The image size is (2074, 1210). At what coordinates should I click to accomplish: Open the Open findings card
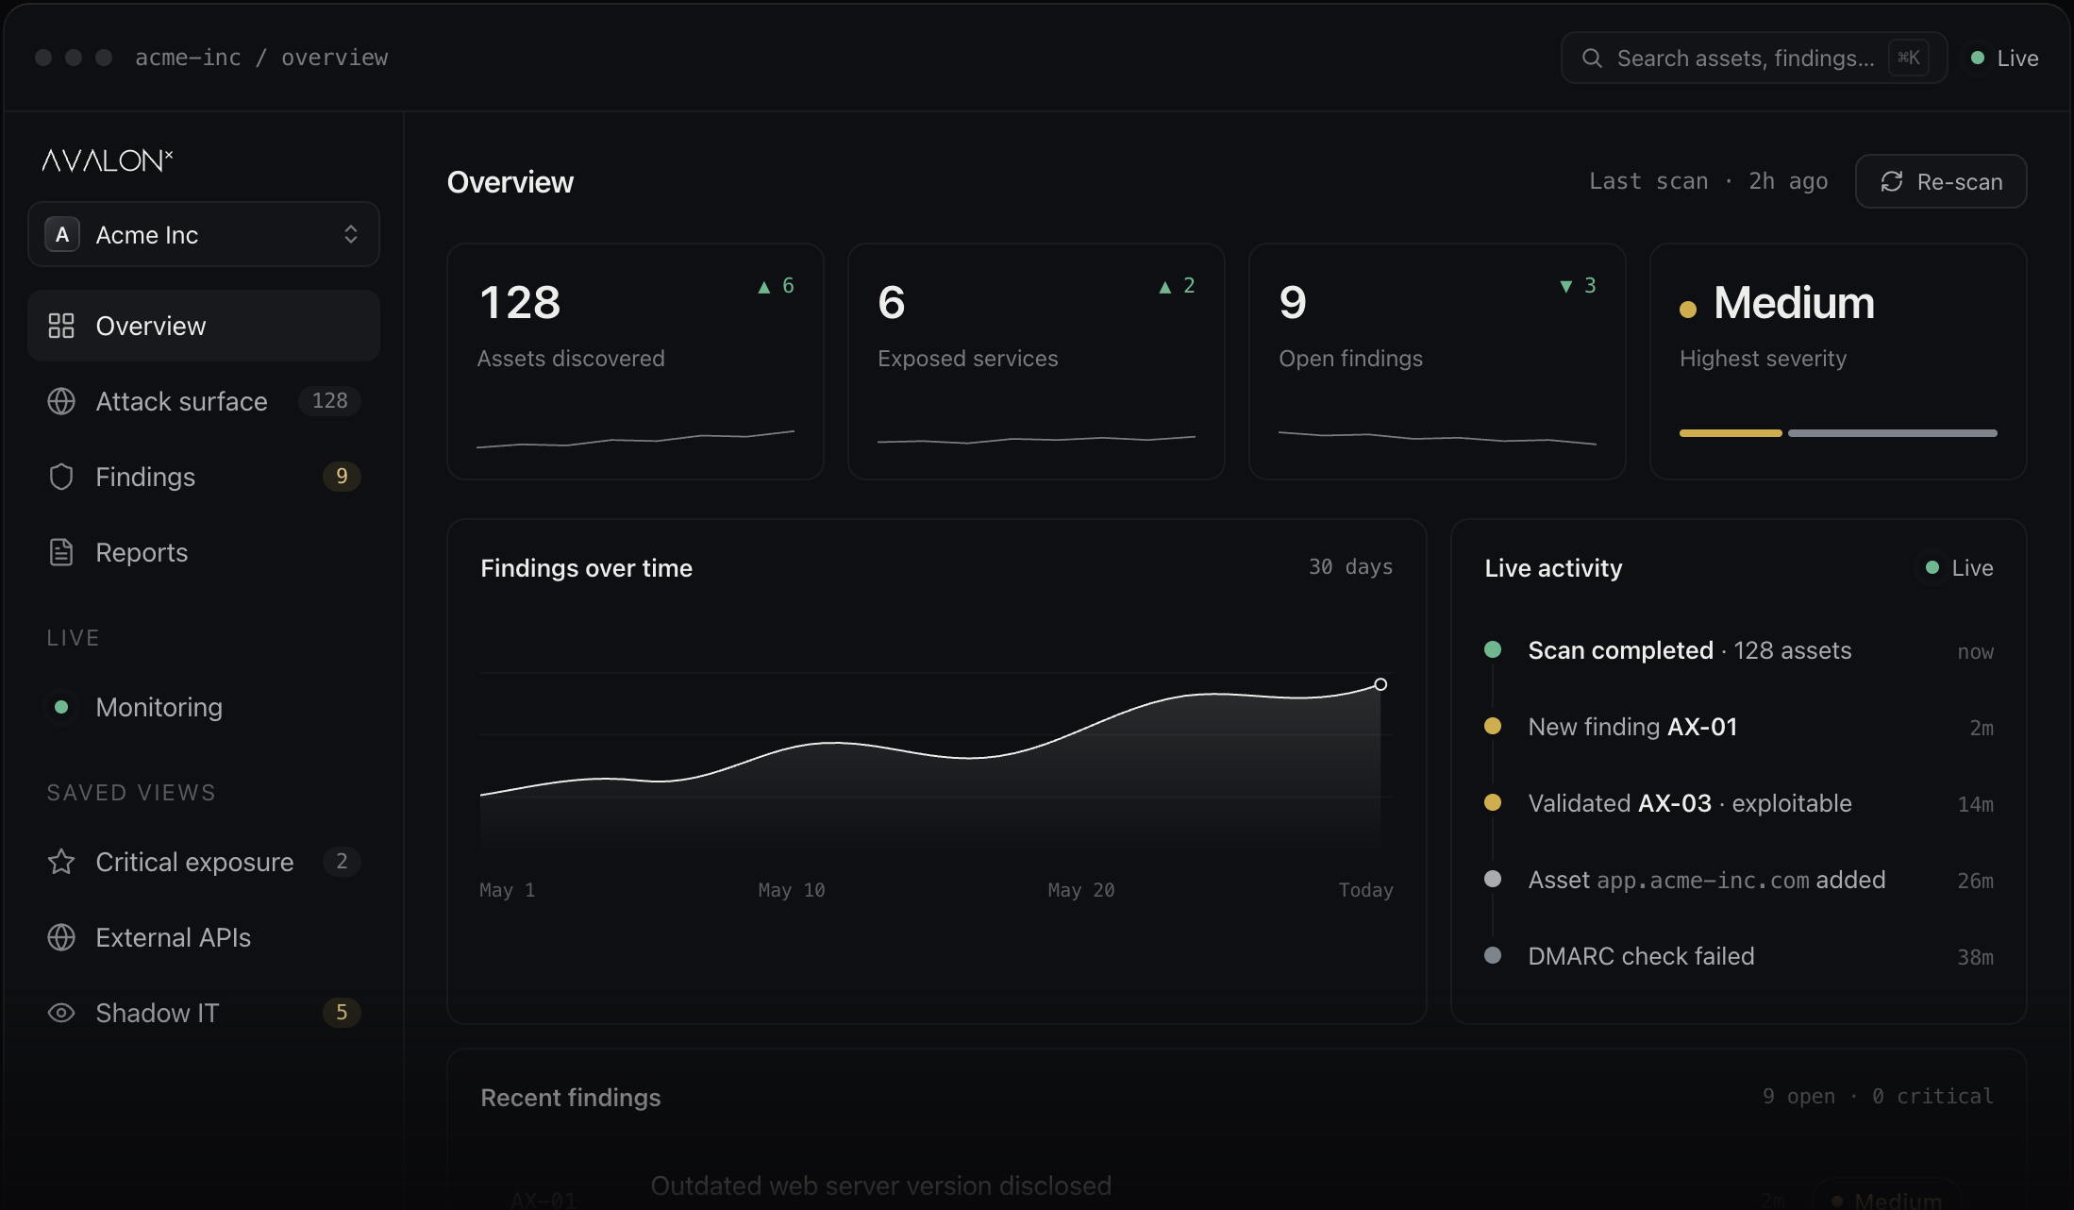1437,361
